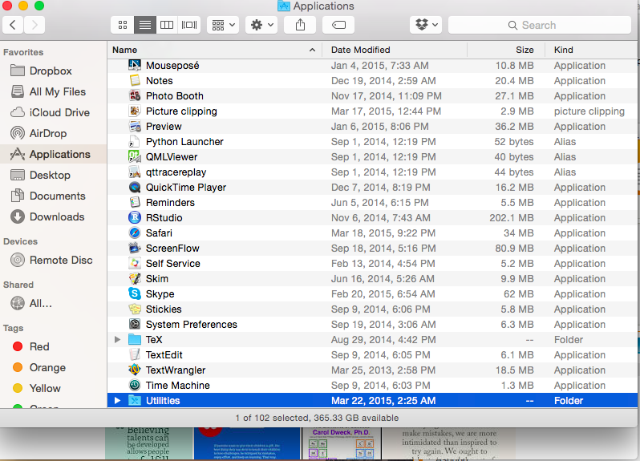Click the Search field
The height and width of the screenshot is (461, 640).
coord(540,26)
